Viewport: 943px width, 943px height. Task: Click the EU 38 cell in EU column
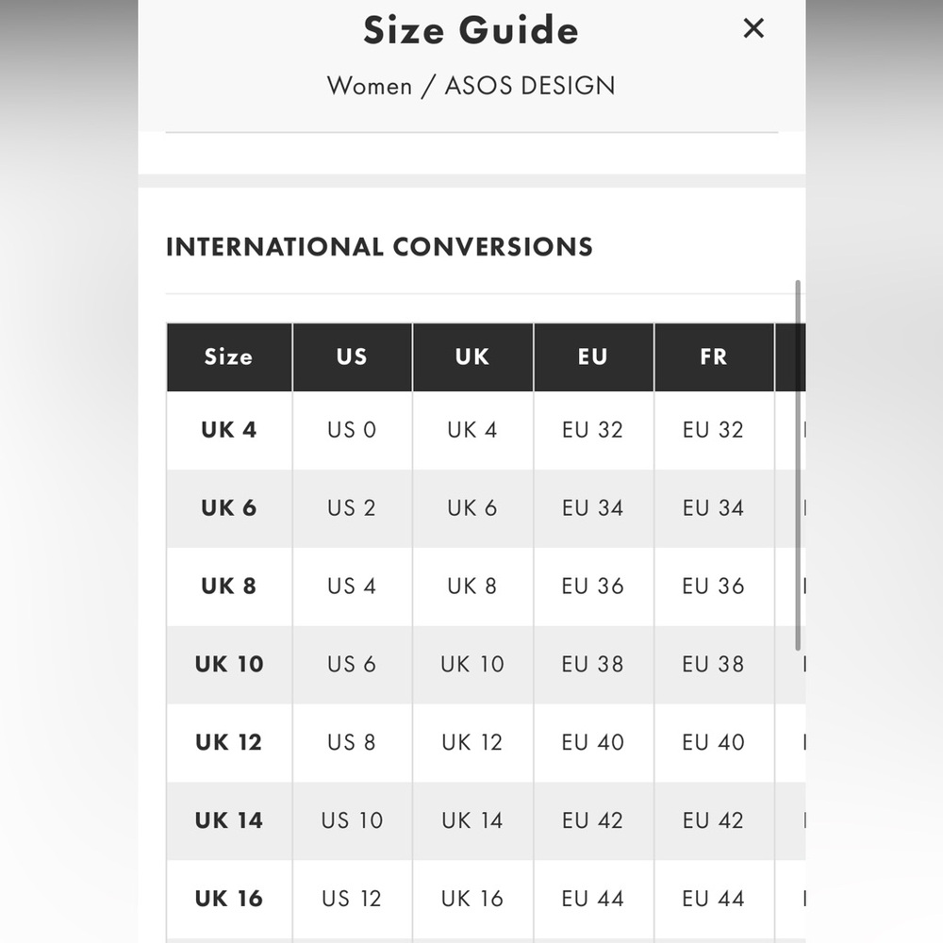593,665
